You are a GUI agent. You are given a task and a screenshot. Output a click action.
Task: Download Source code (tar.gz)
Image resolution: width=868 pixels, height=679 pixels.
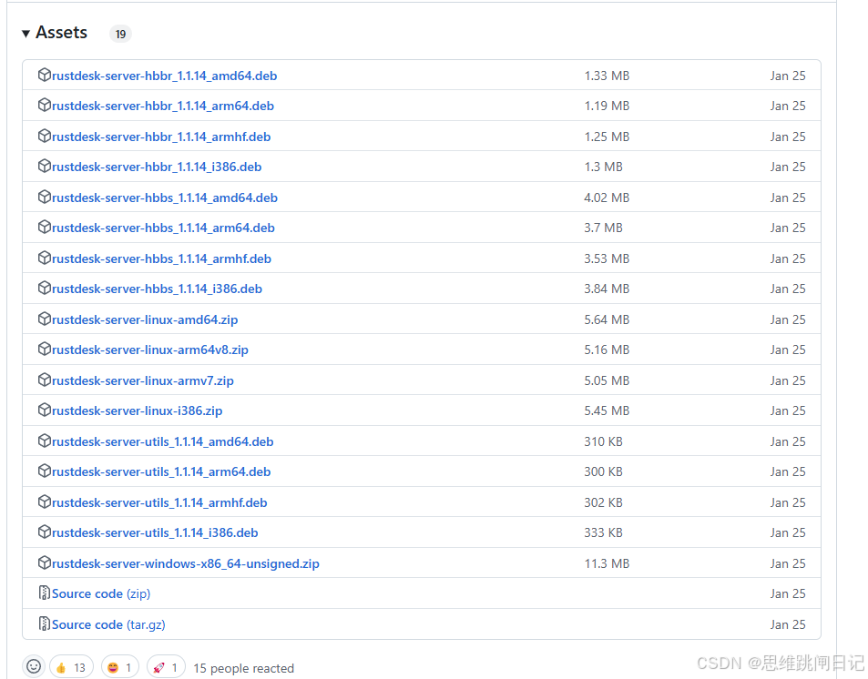pos(108,624)
